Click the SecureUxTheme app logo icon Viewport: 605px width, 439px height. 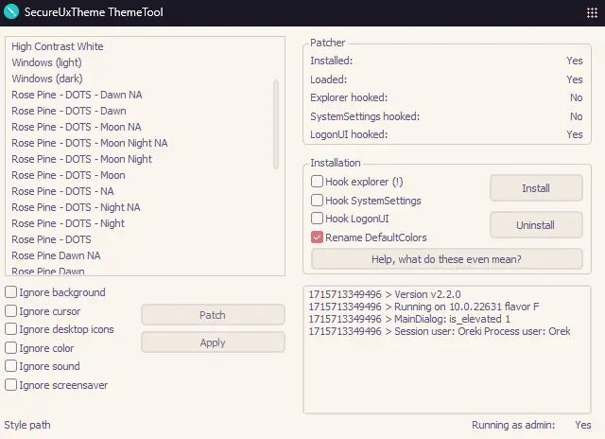point(11,11)
